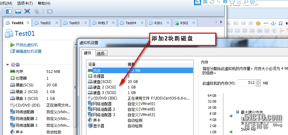Select 硬盘 2 (SCSI) in settings list

tap(140, 87)
